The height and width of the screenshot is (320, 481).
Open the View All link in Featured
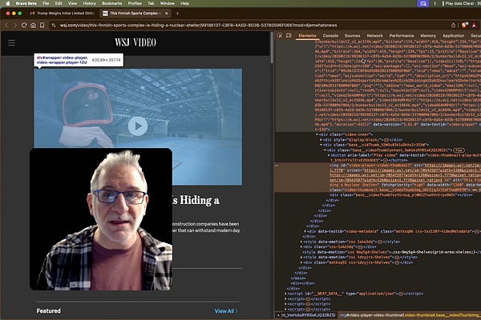(226, 311)
